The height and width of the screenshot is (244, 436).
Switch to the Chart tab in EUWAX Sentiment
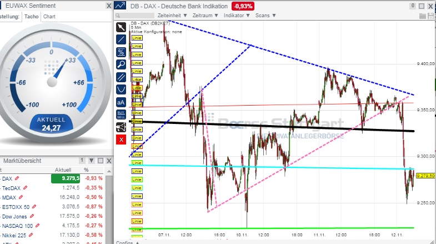tap(49, 17)
